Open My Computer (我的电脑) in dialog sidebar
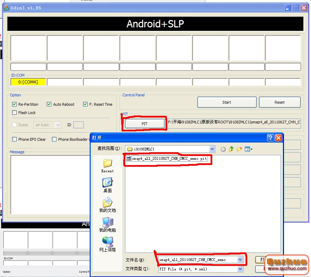This screenshot has width=311, height=277. click(x=107, y=225)
